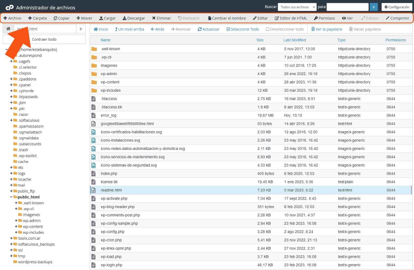Sort files by Last Modified column
Screen dimensions: 414x270
tap(294, 40)
